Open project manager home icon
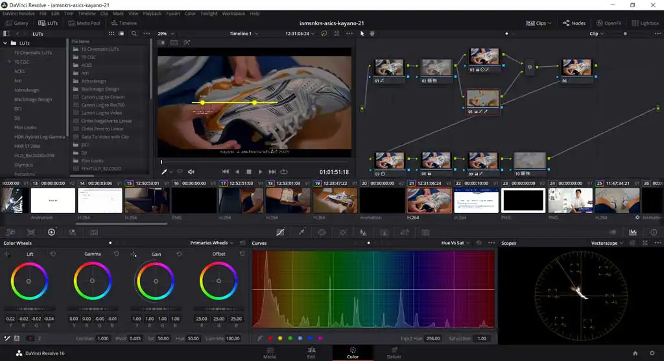 pos(635,353)
